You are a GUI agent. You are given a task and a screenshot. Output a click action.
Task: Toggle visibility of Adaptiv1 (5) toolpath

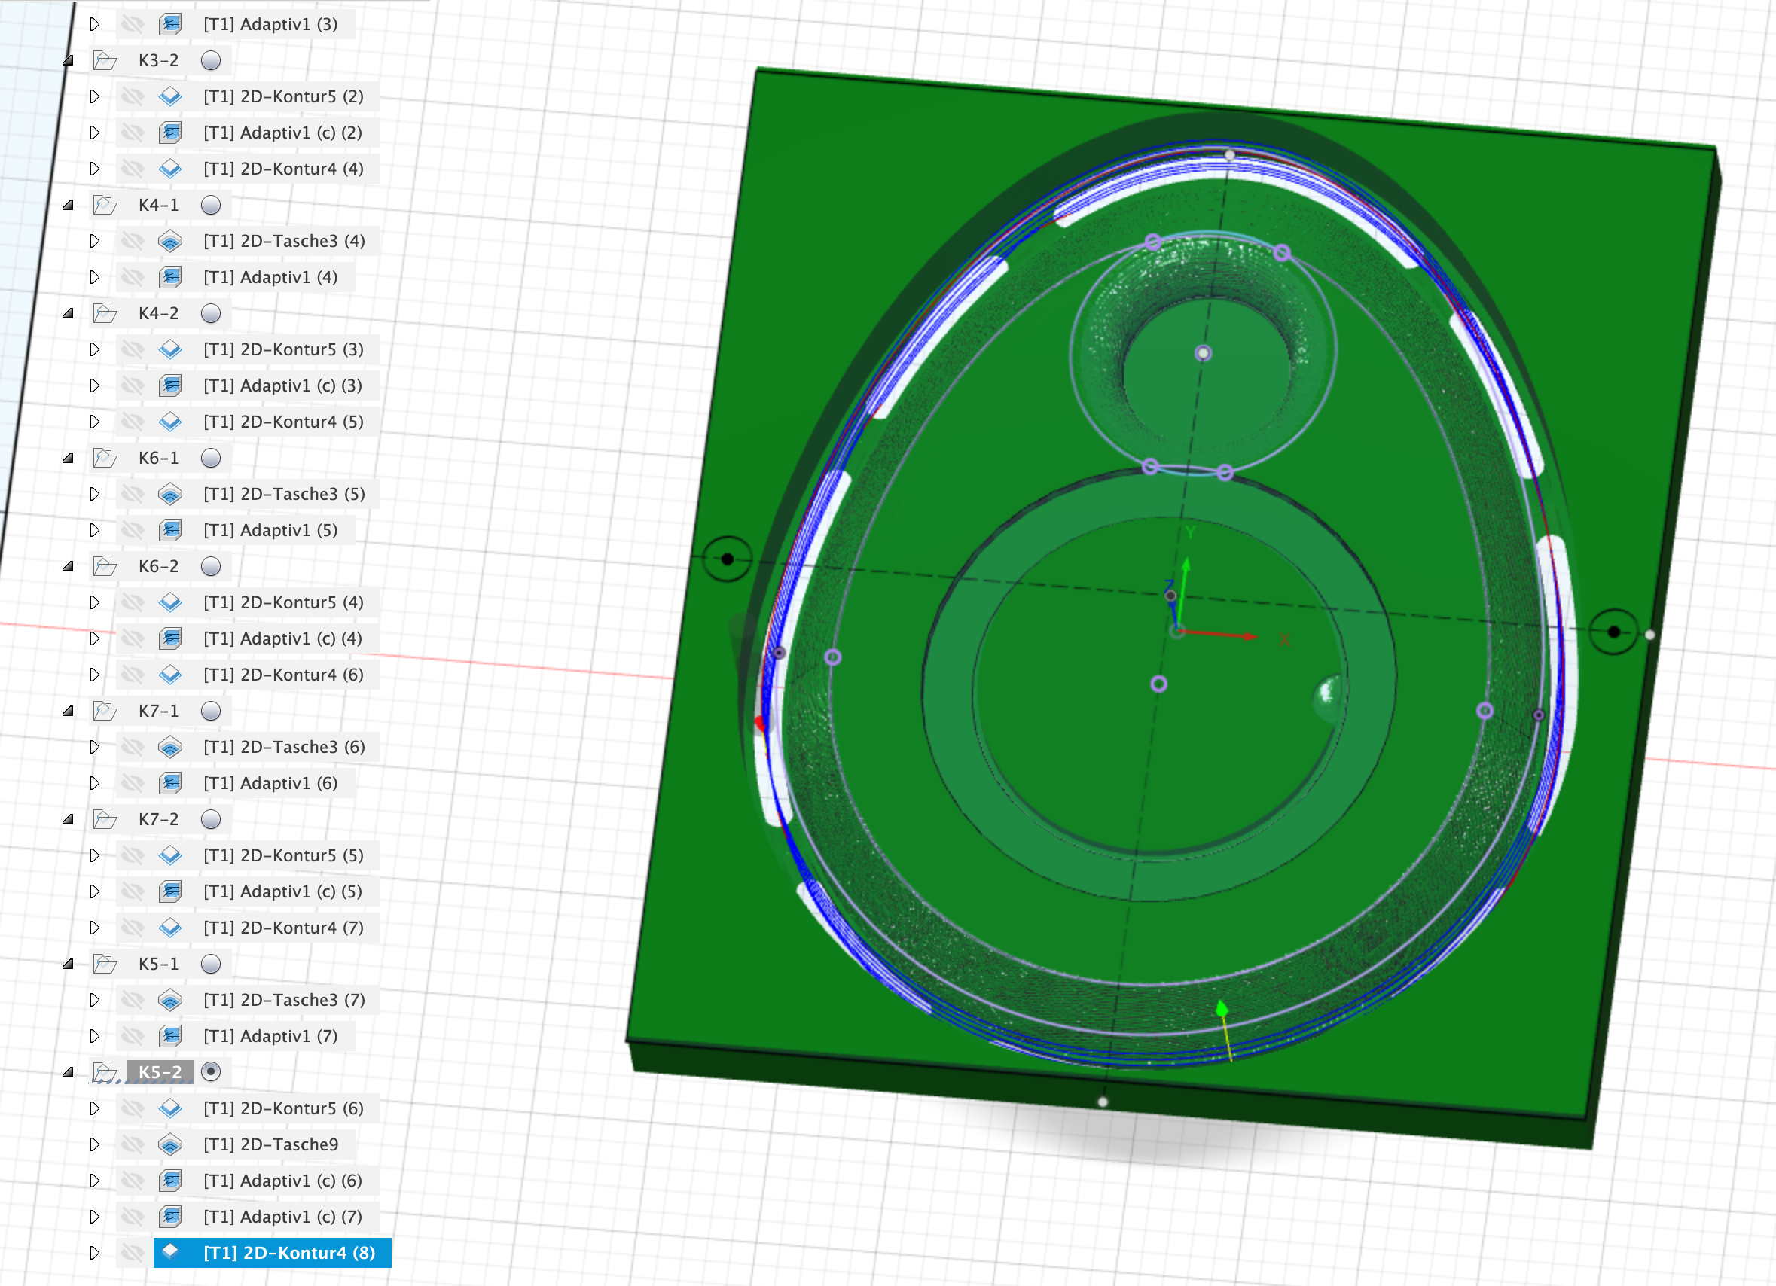pos(133,530)
